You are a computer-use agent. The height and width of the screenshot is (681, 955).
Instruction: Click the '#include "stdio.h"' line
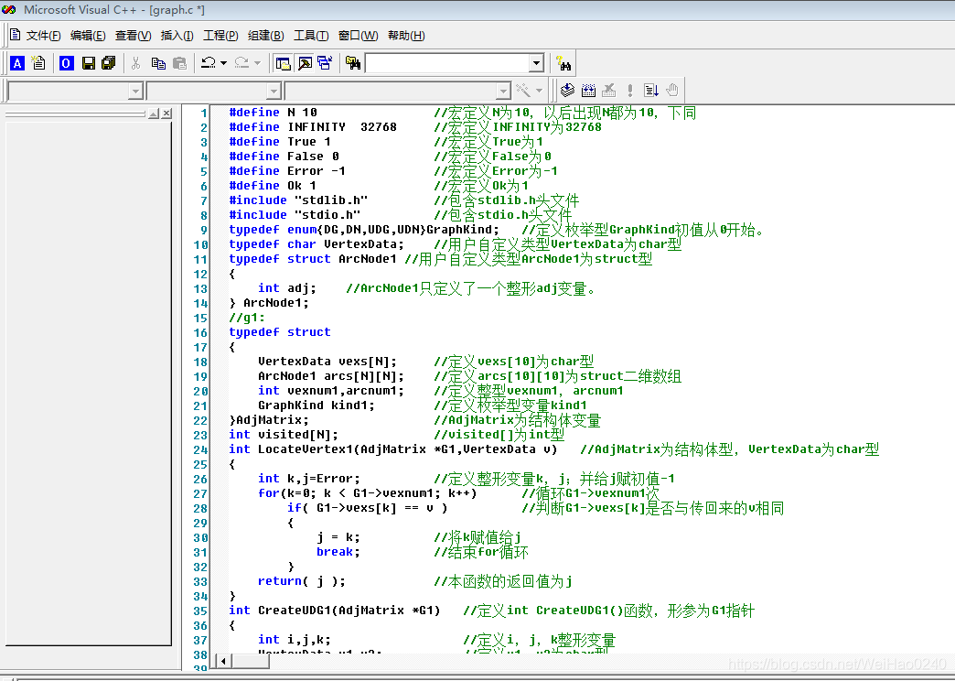click(x=295, y=214)
